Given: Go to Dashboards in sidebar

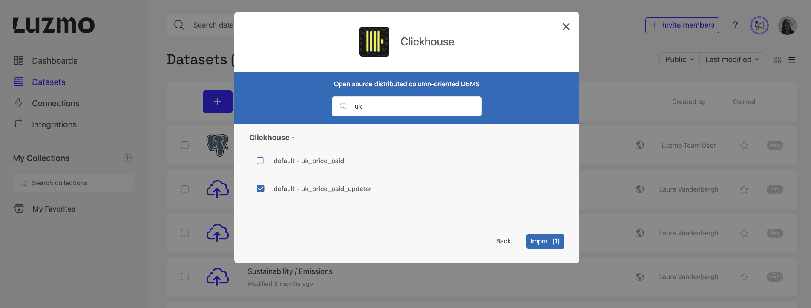Looking at the screenshot, I should click(x=55, y=61).
